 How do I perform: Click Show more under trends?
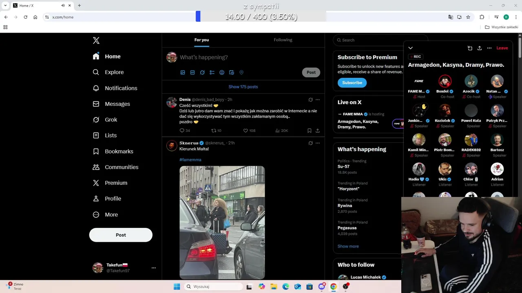(348, 246)
